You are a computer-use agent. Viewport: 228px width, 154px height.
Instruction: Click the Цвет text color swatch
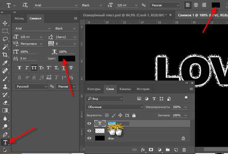(x=67, y=59)
